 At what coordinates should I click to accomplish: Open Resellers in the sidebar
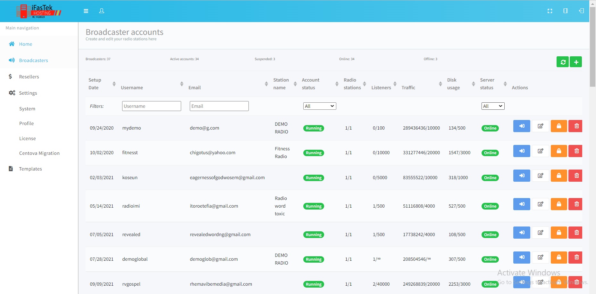pos(29,77)
